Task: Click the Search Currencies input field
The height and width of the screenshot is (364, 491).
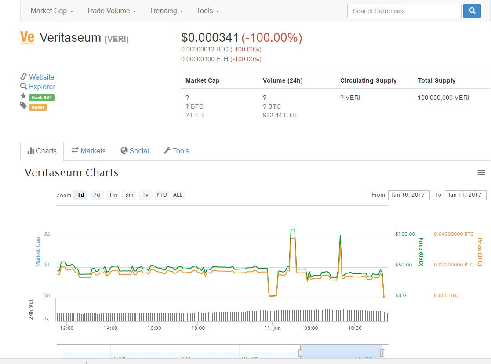Action: [x=404, y=11]
